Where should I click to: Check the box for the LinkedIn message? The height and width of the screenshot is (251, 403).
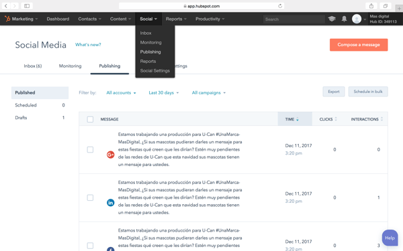(x=90, y=197)
